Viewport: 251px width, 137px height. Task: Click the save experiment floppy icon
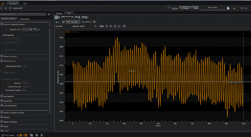10,8
